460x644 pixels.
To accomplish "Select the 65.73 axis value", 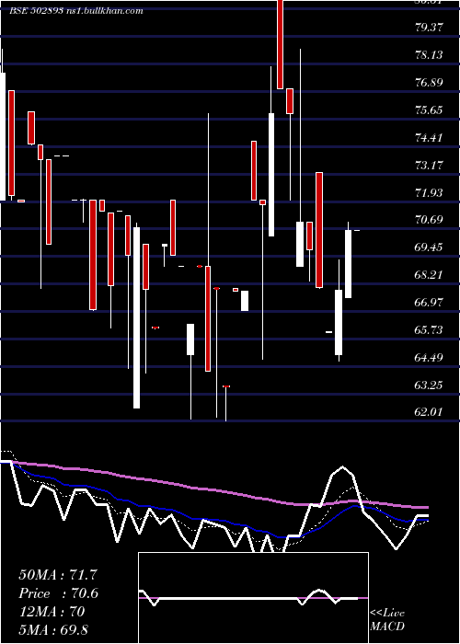I will pyautogui.click(x=429, y=329).
